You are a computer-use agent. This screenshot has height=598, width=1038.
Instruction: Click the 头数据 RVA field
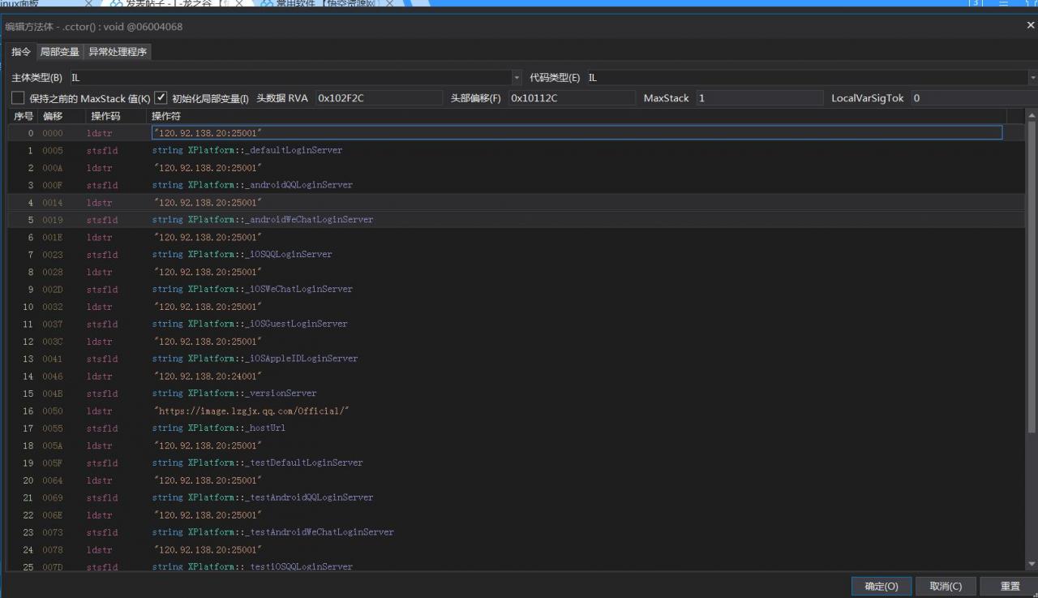pos(379,98)
